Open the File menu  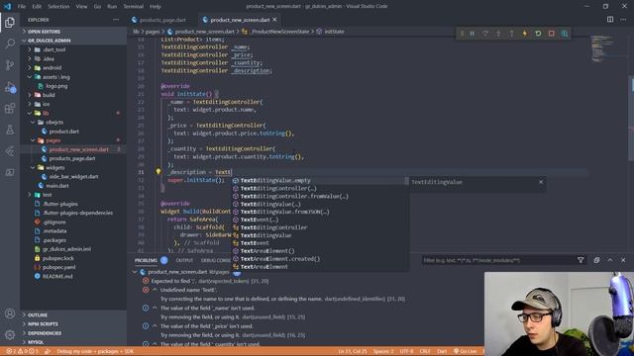coord(22,7)
